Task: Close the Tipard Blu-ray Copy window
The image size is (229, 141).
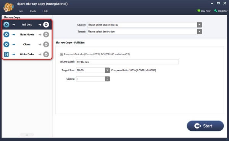Action: point(225,3)
